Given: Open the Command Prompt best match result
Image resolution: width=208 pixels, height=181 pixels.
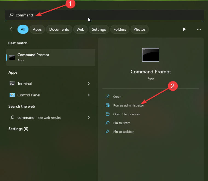Looking at the screenshot, I should click(x=51, y=58).
